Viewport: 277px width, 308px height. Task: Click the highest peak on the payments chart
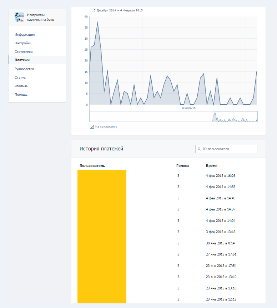click(97, 22)
